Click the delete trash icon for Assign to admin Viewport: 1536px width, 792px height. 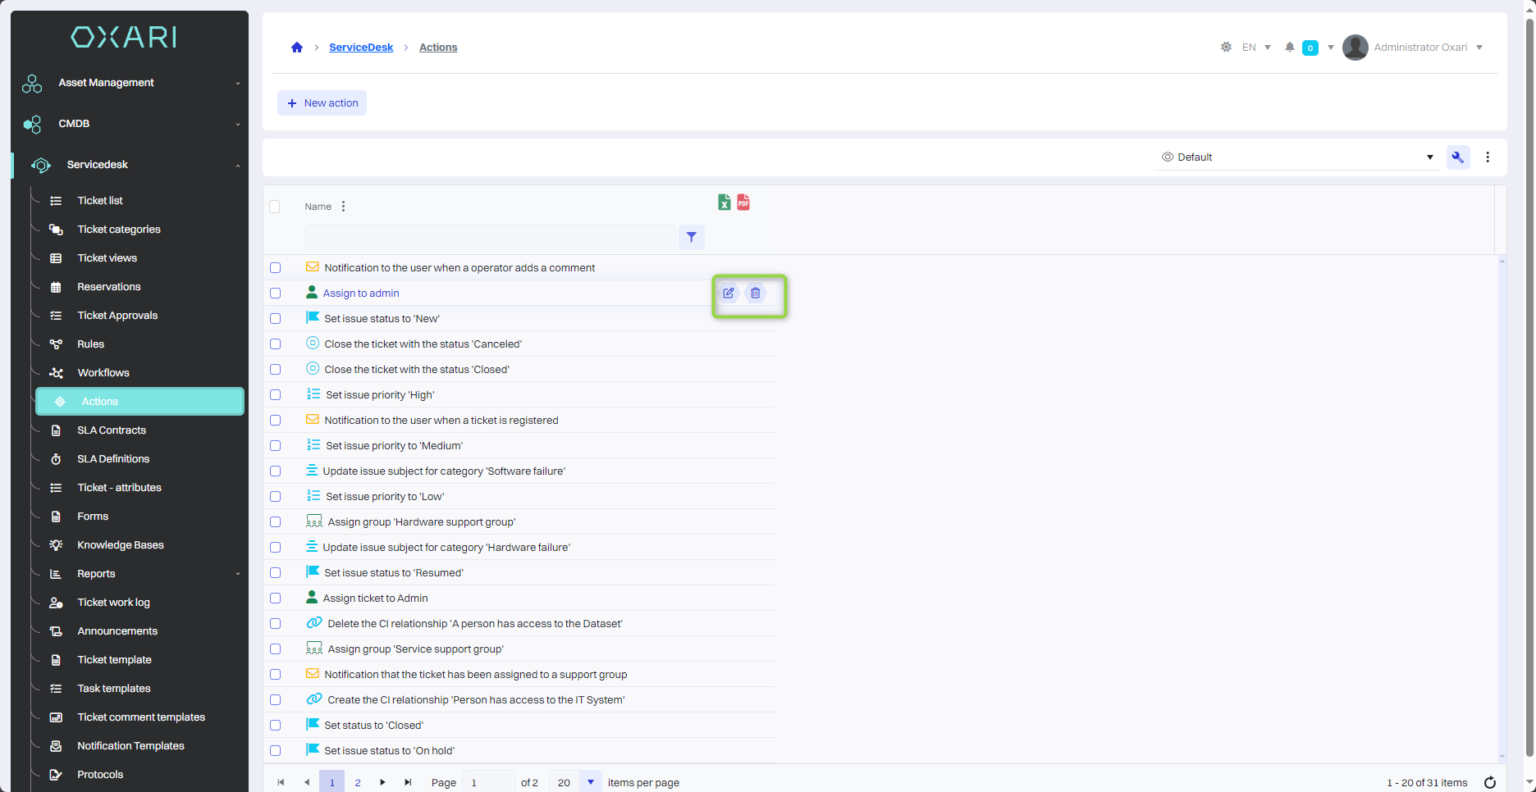[x=755, y=293]
